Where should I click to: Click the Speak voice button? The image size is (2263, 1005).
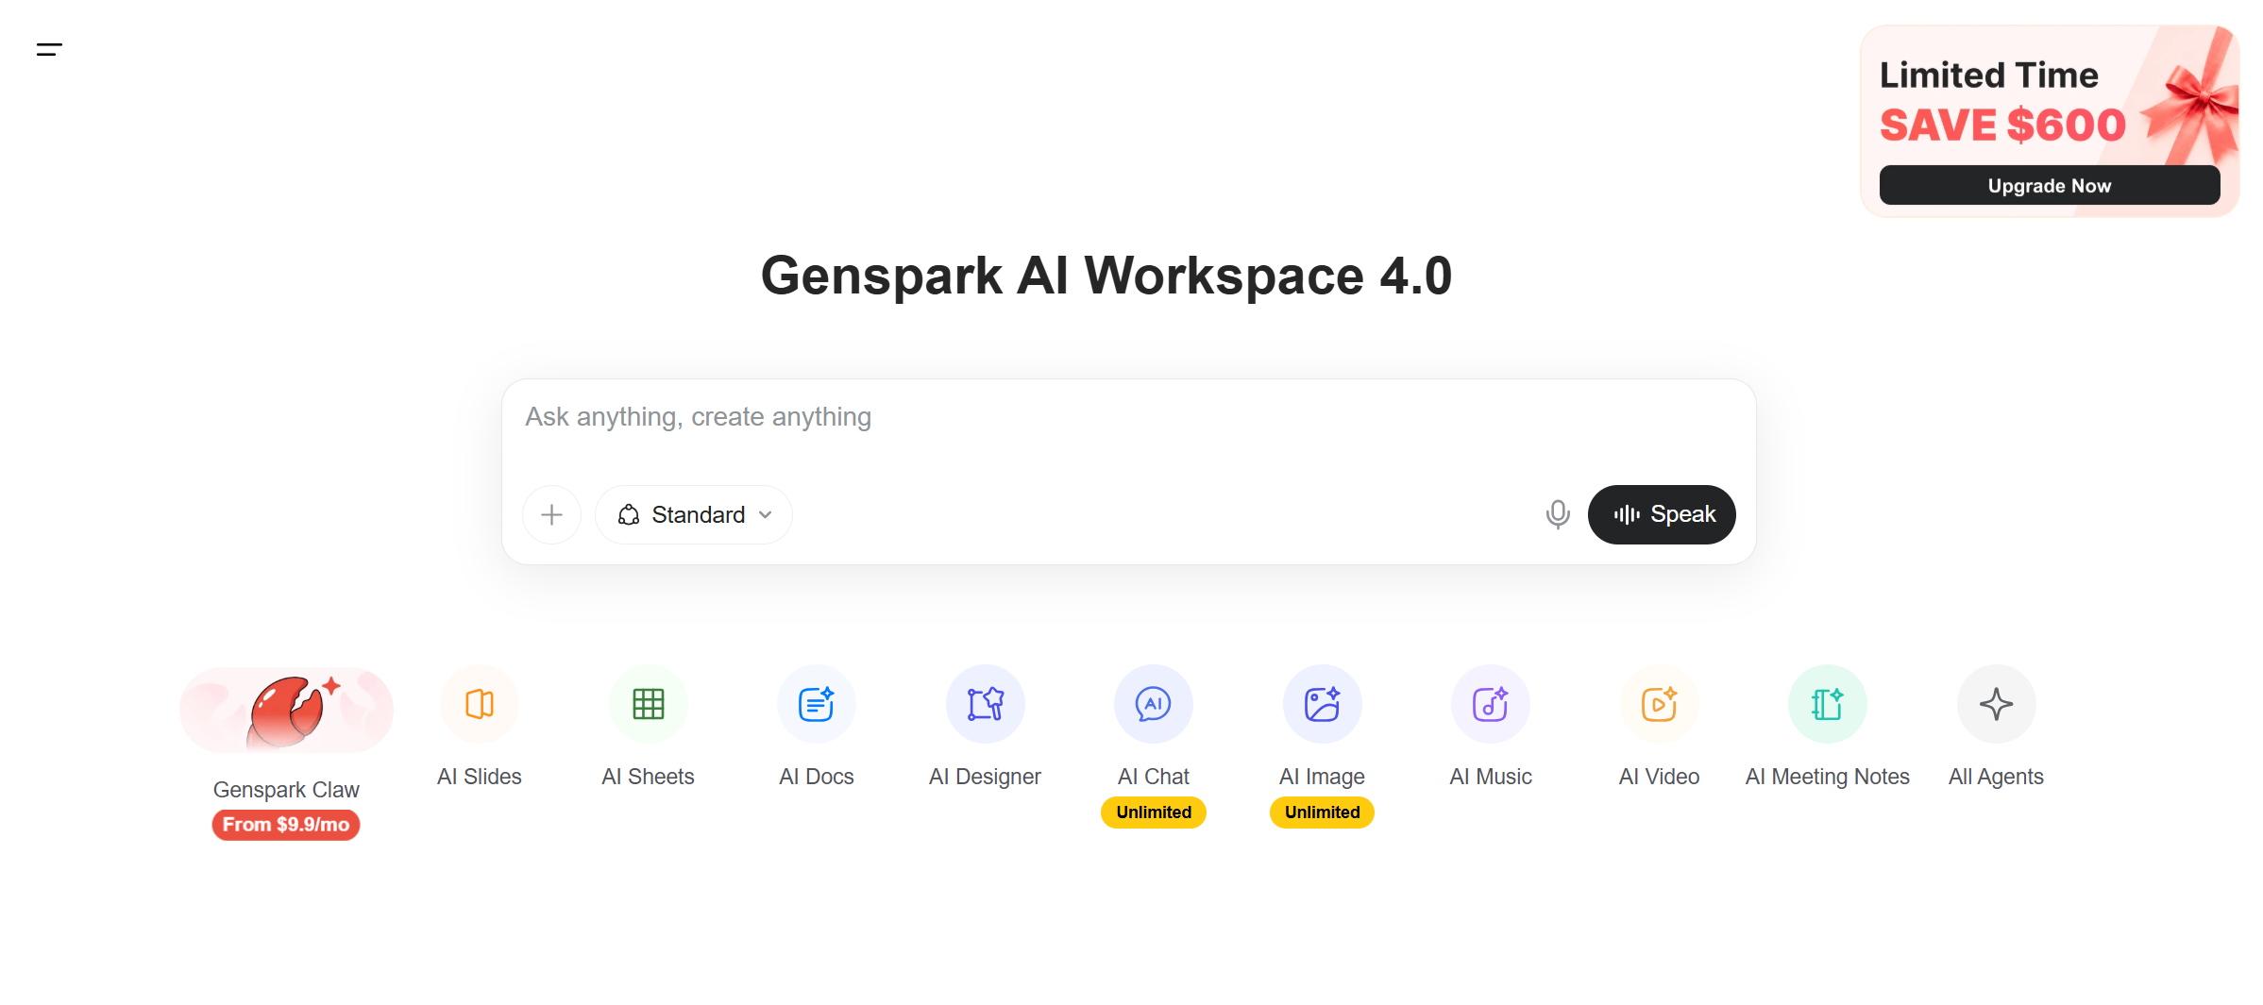tap(1662, 514)
